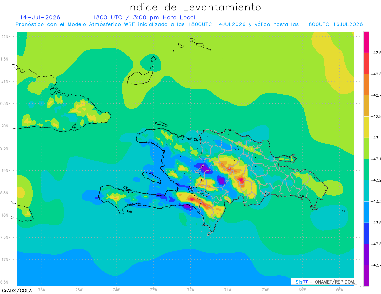This screenshot has height=294, width=381.
Task: Pick the teal swatch between -43.2 and -43.3
Action: coord(366,191)
